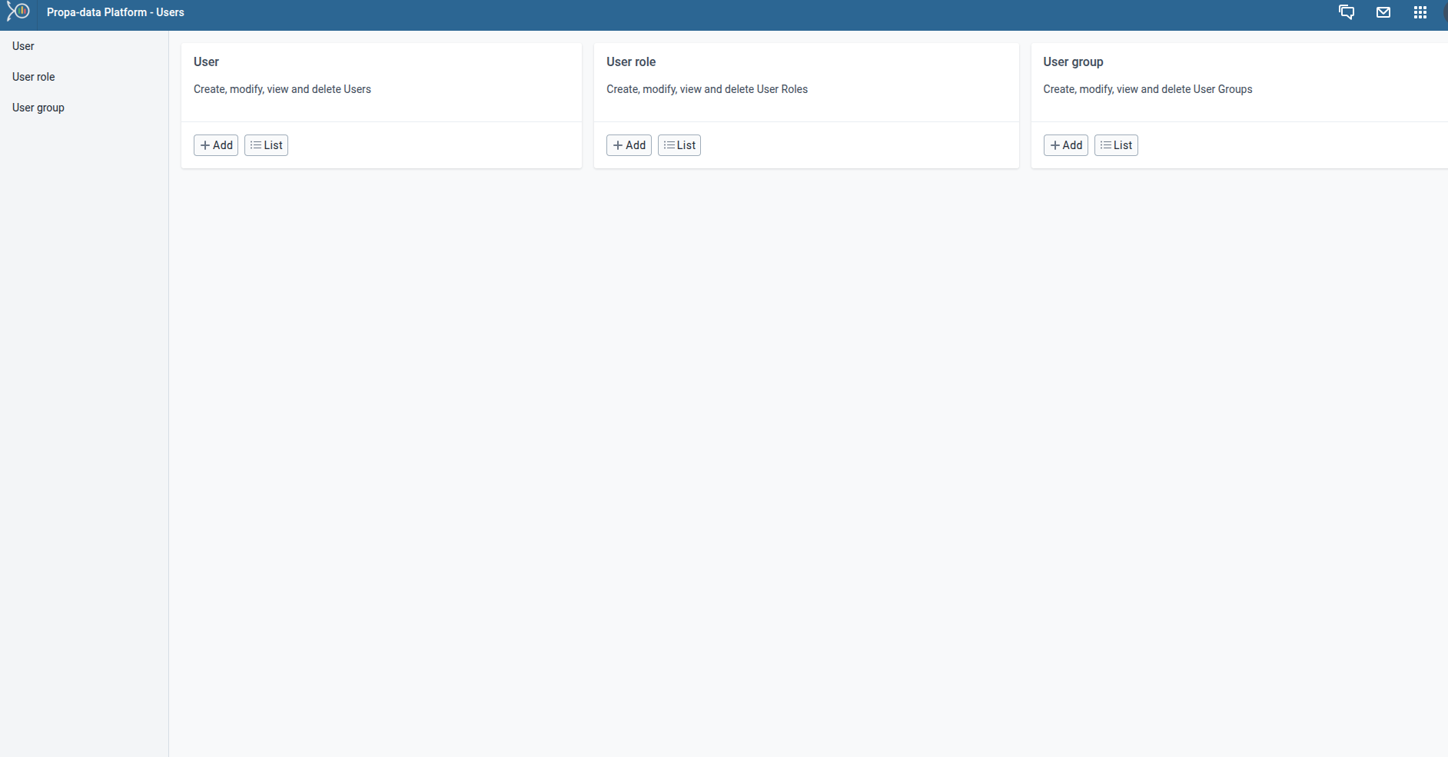This screenshot has width=1448, height=757.
Task: Click the list icon on the User role card
Action: 670,144
